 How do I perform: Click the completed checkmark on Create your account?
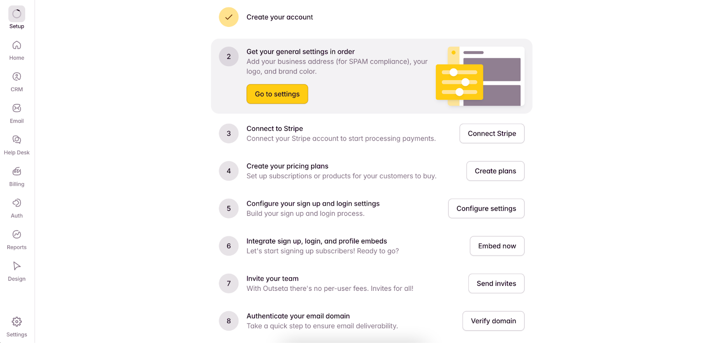point(228,17)
